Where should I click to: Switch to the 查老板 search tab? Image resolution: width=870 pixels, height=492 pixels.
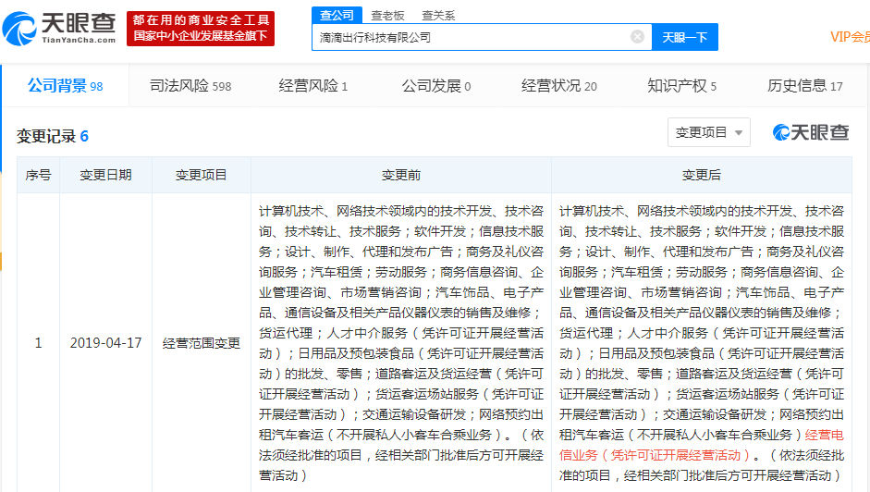point(387,16)
